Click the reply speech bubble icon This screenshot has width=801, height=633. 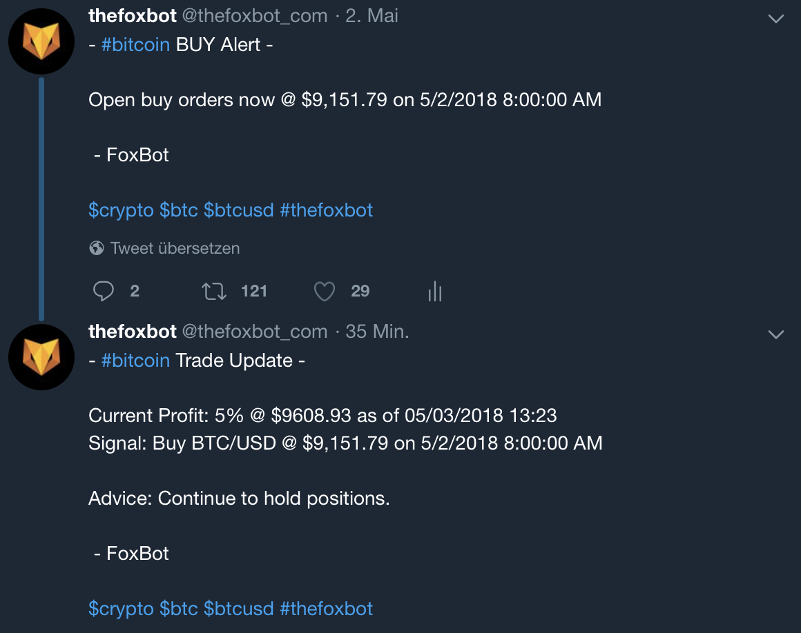[x=103, y=291]
